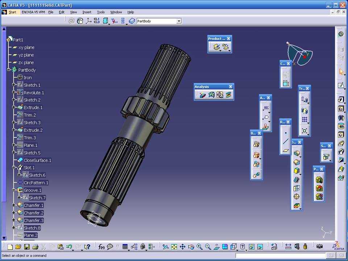Click Zoom In magnifier icon
348x261 pixels.
click(x=199, y=247)
